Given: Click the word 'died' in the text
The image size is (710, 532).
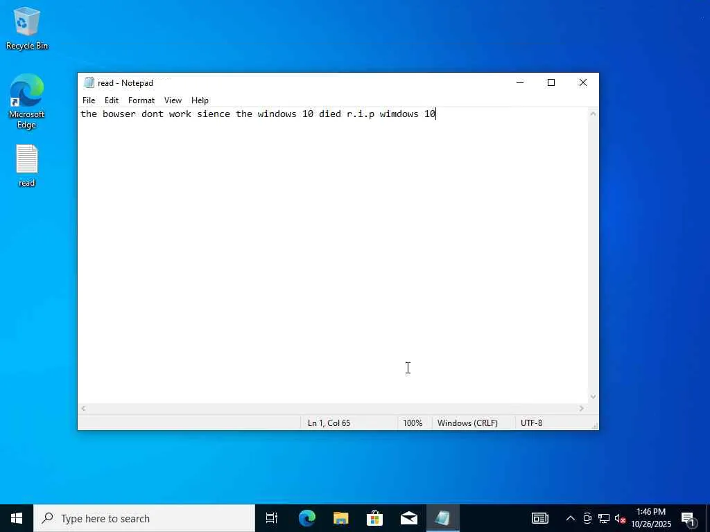Looking at the screenshot, I should tap(329, 114).
